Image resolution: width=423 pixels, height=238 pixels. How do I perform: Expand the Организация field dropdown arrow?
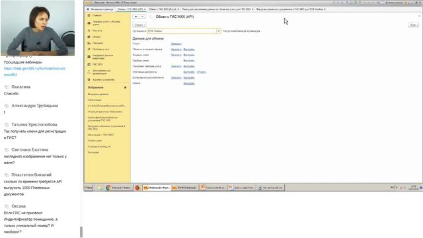219,31
